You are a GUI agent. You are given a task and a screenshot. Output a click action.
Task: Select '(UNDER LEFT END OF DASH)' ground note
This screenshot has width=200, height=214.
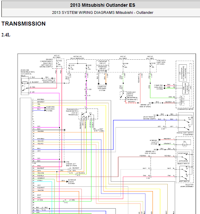pyautogui.click(x=71, y=164)
